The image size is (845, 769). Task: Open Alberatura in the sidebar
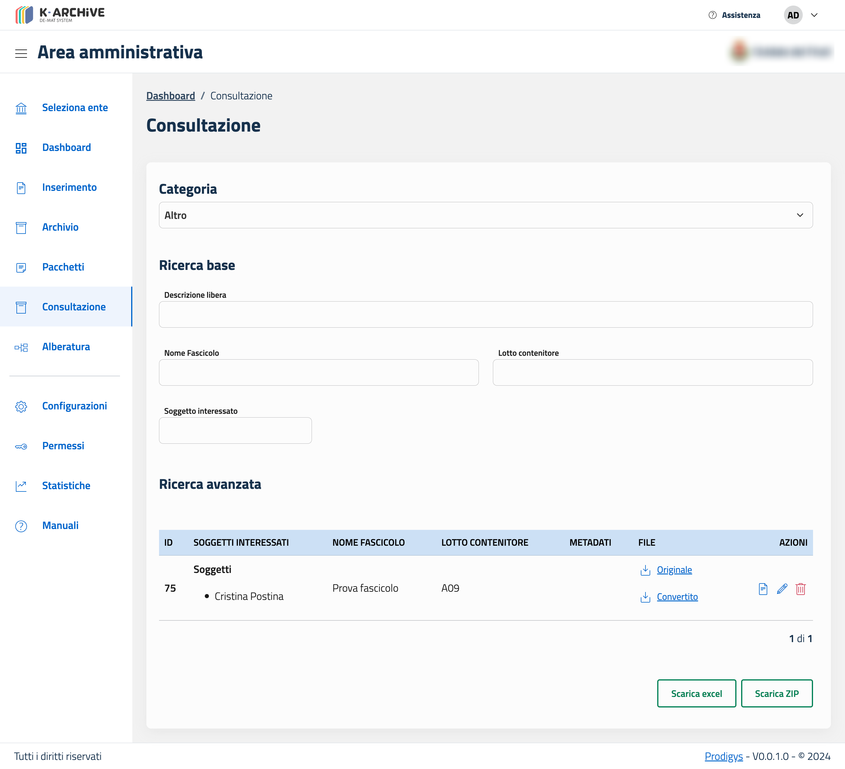click(66, 347)
